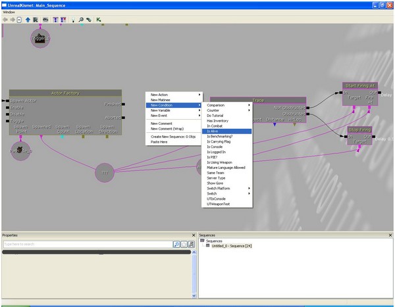Select the Show Gore condition

click(226, 183)
